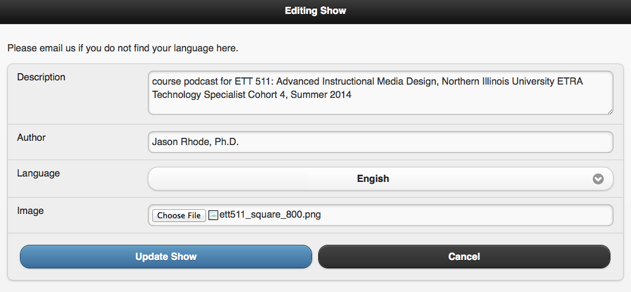Viewport: 631px width, 292px height.
Task: Click the Language dropdown arrow icon
Action: 598,179
